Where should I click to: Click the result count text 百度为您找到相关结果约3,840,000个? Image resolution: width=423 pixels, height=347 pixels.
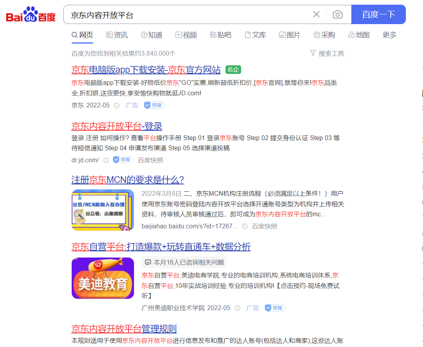click(123, 54)
